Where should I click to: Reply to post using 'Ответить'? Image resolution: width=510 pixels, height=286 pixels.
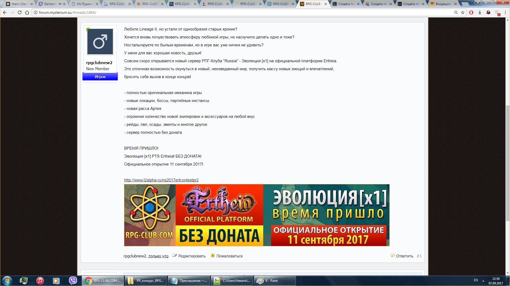point(405,256)
